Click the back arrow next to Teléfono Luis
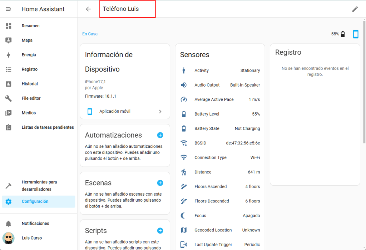 point(88,9)
